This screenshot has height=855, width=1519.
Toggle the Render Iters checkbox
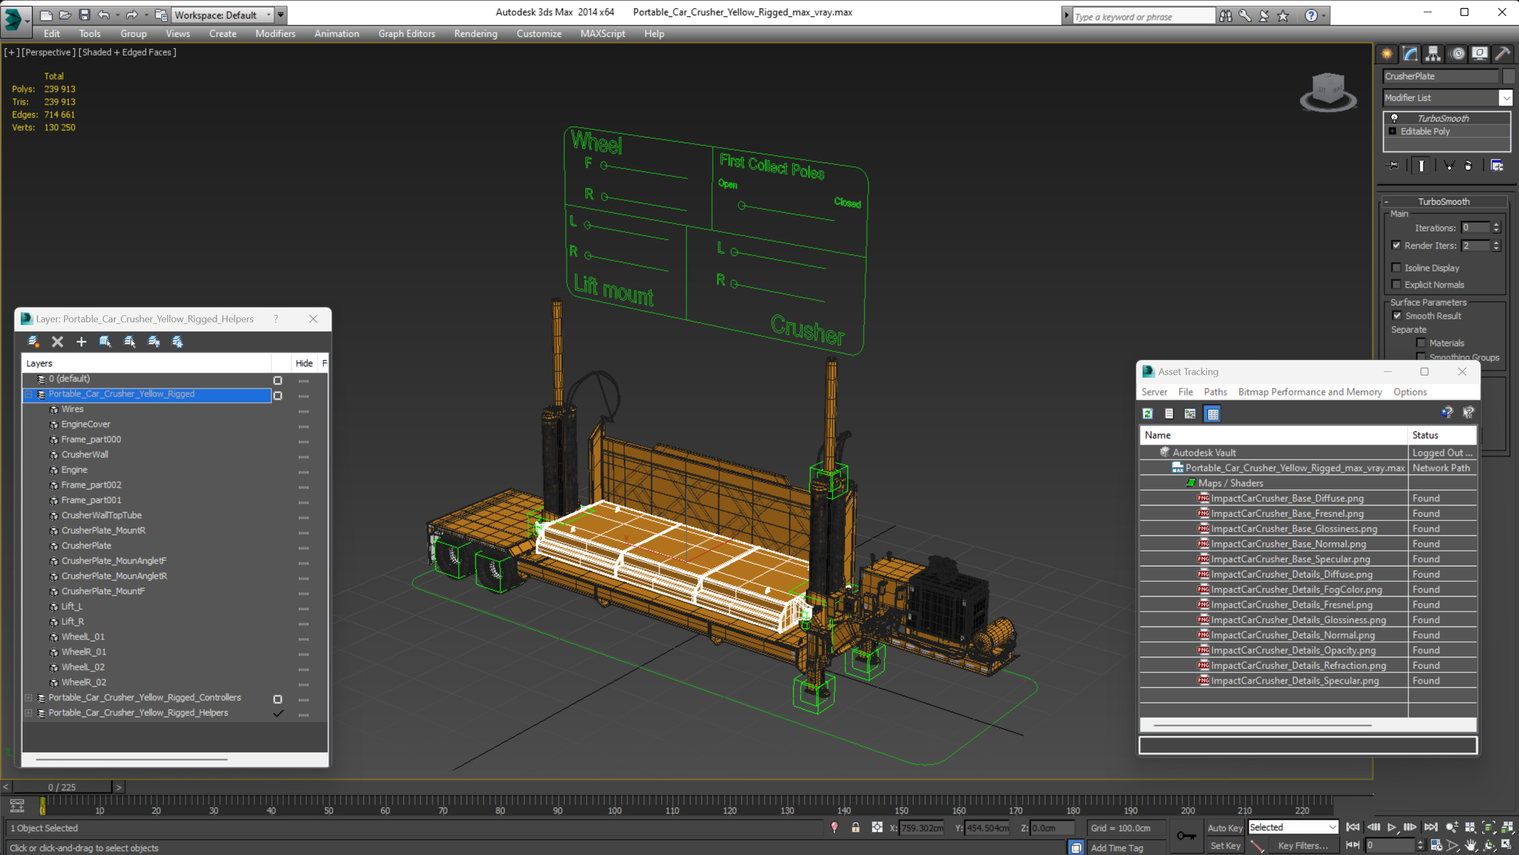tap(1397, 246)
